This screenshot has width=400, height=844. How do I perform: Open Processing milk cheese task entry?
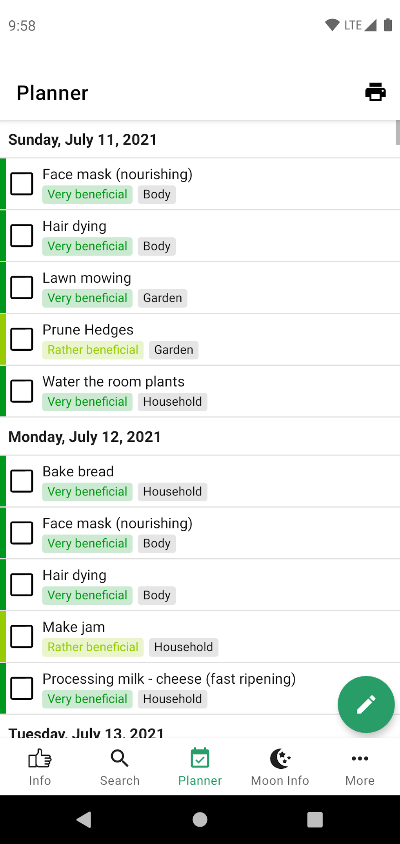[x=169, y=679]
